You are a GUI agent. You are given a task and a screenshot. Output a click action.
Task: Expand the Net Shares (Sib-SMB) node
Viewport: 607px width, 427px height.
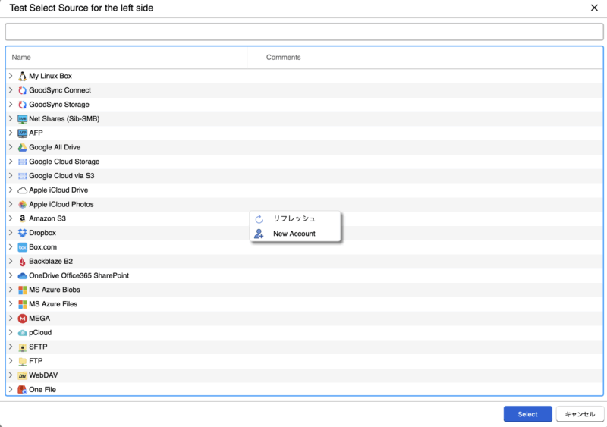(11, 119)
